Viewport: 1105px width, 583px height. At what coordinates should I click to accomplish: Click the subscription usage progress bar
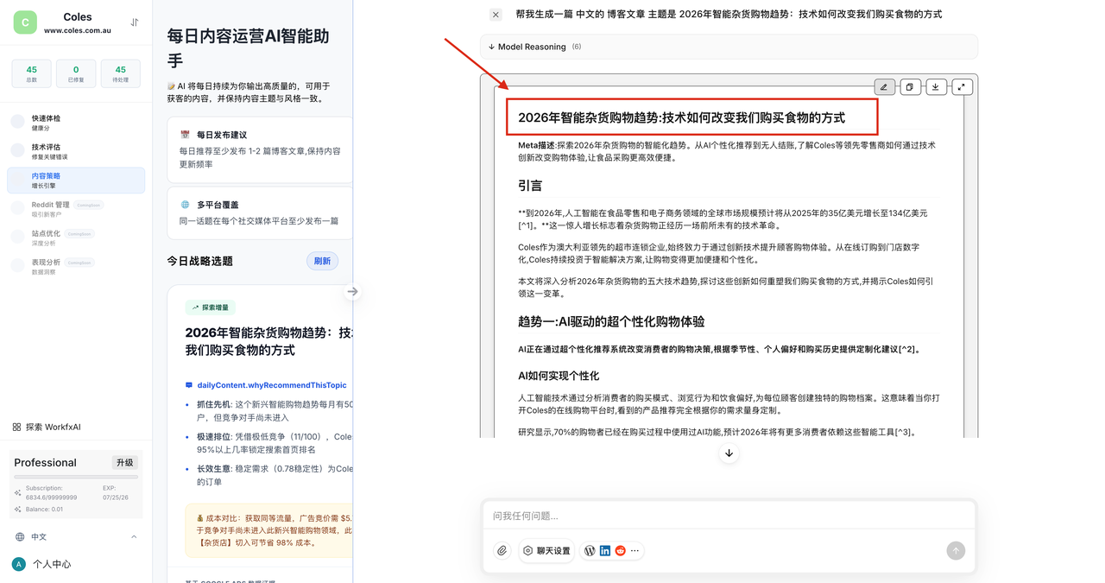point(76,477)
